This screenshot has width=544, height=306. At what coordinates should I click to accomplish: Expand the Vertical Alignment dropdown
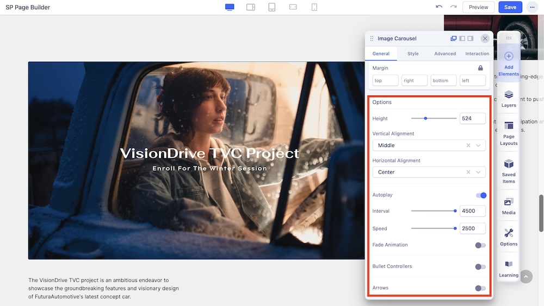[x=479, y=145]
